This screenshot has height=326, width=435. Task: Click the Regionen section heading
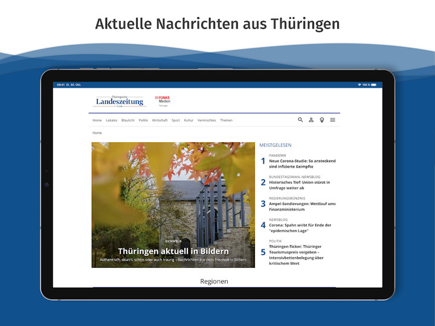click(x=214, y=281)
